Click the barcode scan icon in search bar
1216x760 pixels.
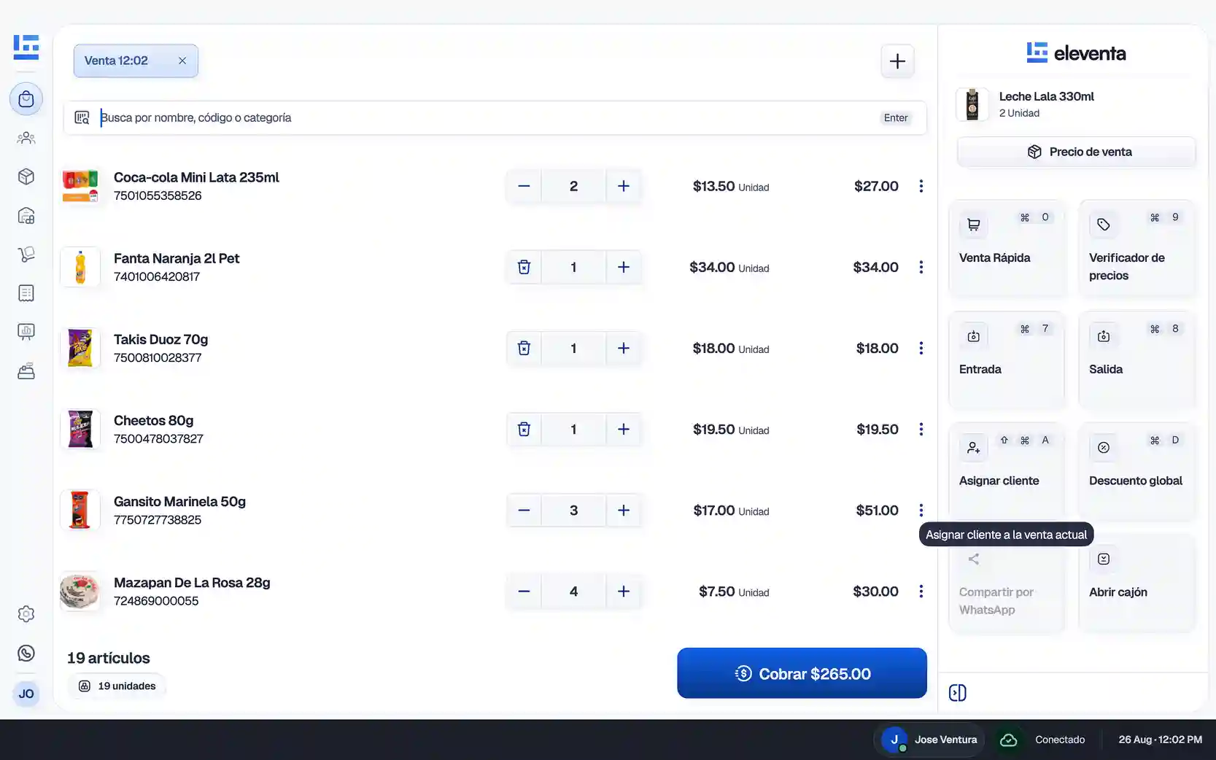click(82, 117)
